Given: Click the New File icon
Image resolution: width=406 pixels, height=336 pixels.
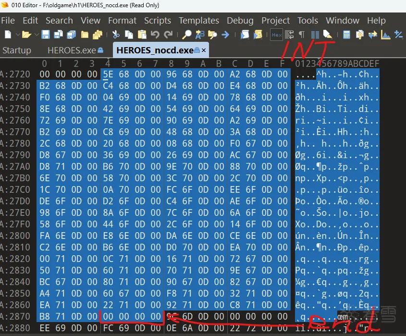Looking at the screenshot, I should [8, 35].
